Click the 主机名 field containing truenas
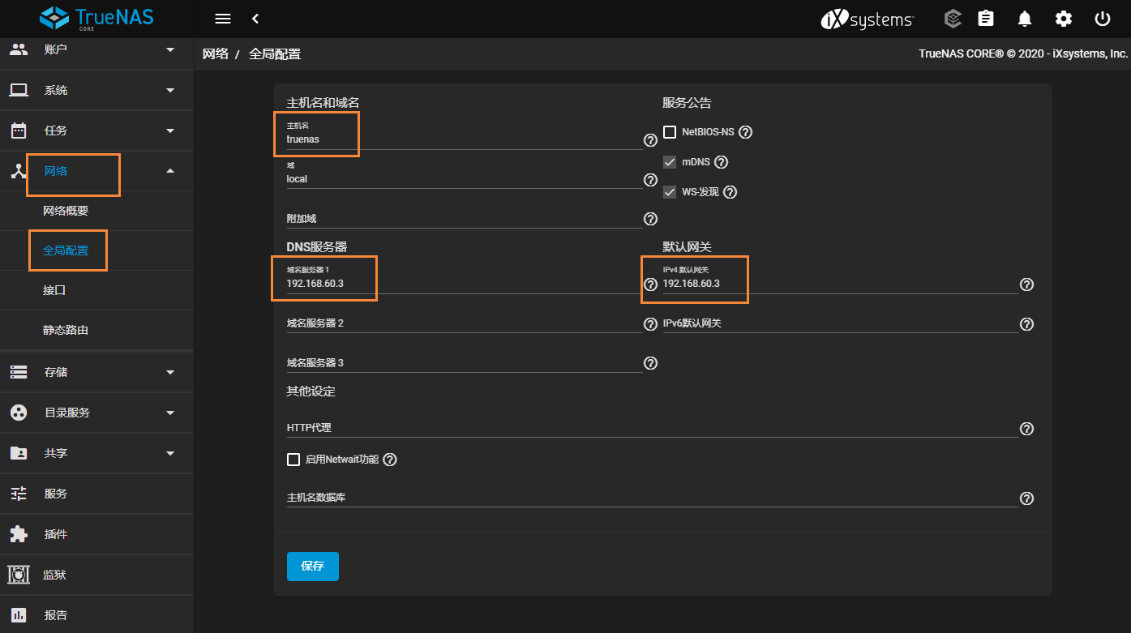 [465, 139]
